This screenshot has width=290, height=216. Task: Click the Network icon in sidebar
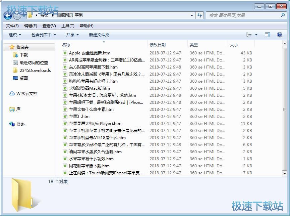point(12,124)
